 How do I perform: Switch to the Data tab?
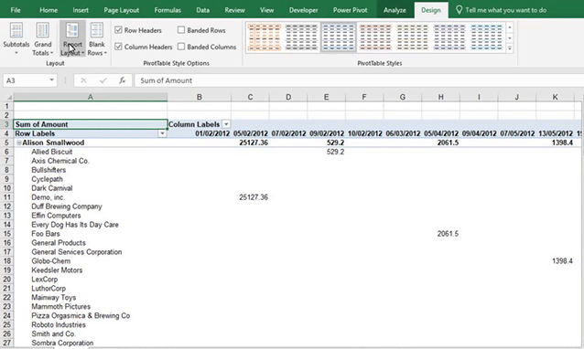point(202,10)
